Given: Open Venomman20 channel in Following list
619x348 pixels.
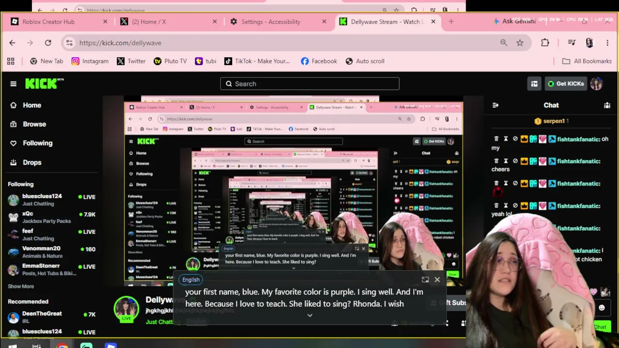Looking at the screenshot, I should pyautogui.click(x=52, y=252).
